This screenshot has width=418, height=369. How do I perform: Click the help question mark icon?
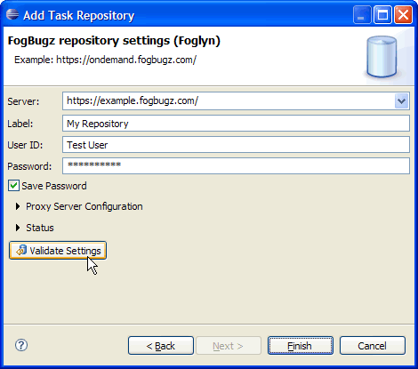pos(21,345)
